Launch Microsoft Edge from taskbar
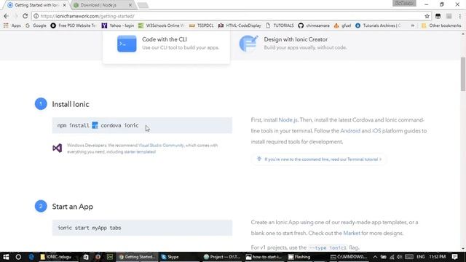This screenshot has width=466, height=262. [31, 257]
